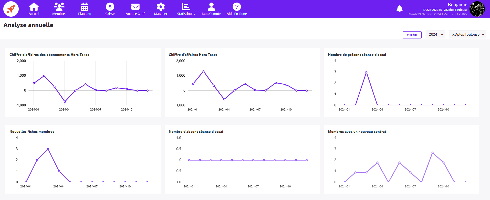Click the peak point in Nouvelles fiches membres chart
The width and height of the screenshot is (490, 200).
click(x=48, y=149)
